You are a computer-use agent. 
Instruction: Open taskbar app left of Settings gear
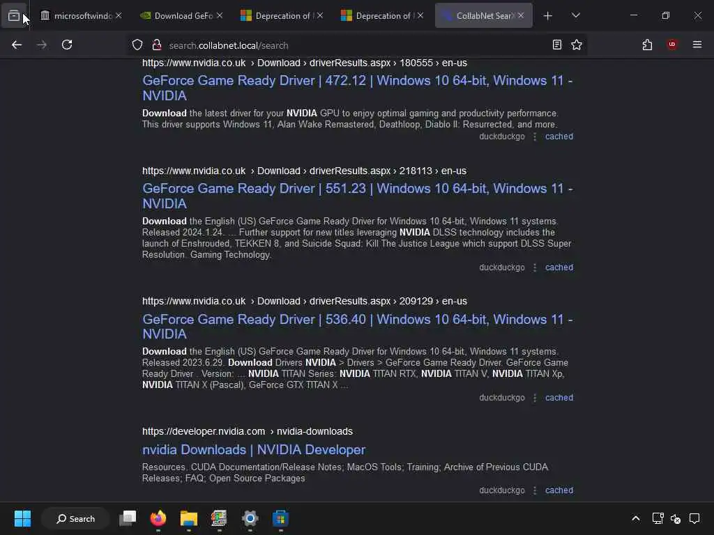(x=219, y=518)
